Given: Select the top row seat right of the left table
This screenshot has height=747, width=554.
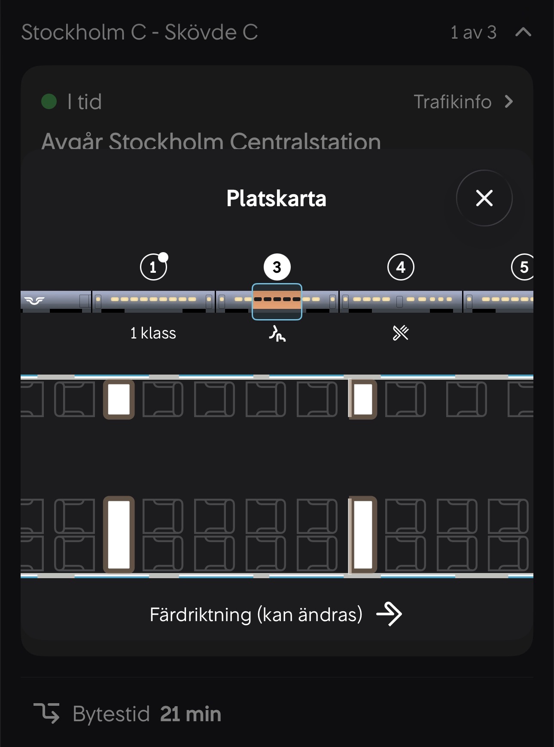Looking at the screenshot, I should click(x=162, y=400).
